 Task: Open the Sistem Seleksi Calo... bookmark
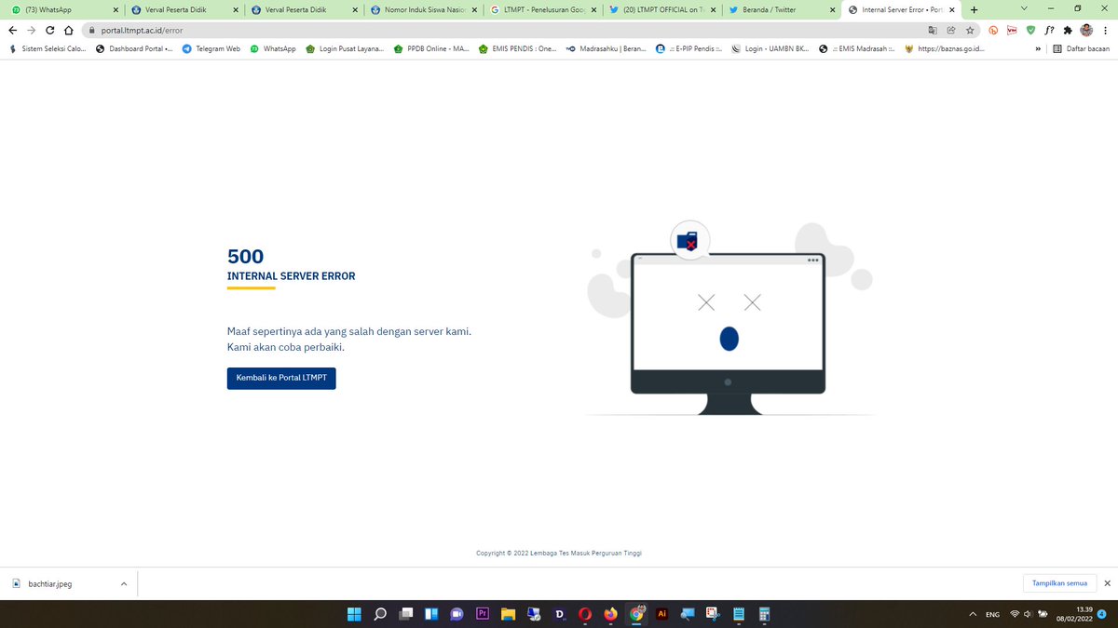[47, 48]
